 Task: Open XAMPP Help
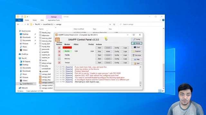pyautogui.click(x=136, y=59)
